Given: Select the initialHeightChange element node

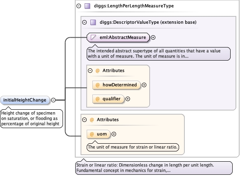Looking at the screenshot, I should pos(25,100).
